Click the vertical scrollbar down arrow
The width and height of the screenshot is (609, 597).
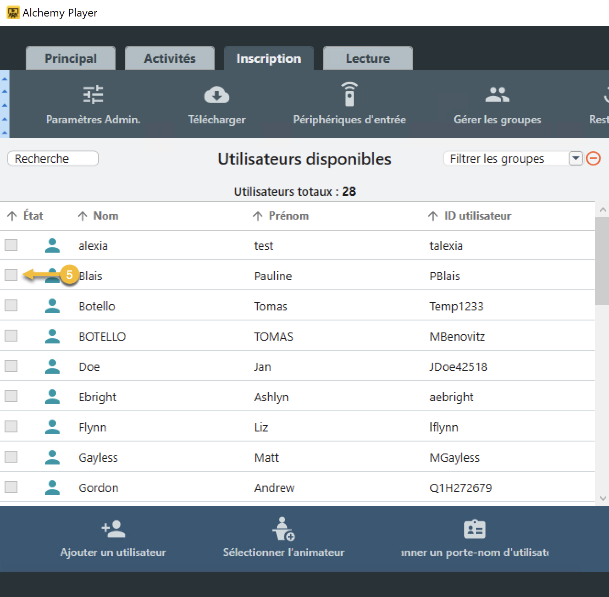603,498
